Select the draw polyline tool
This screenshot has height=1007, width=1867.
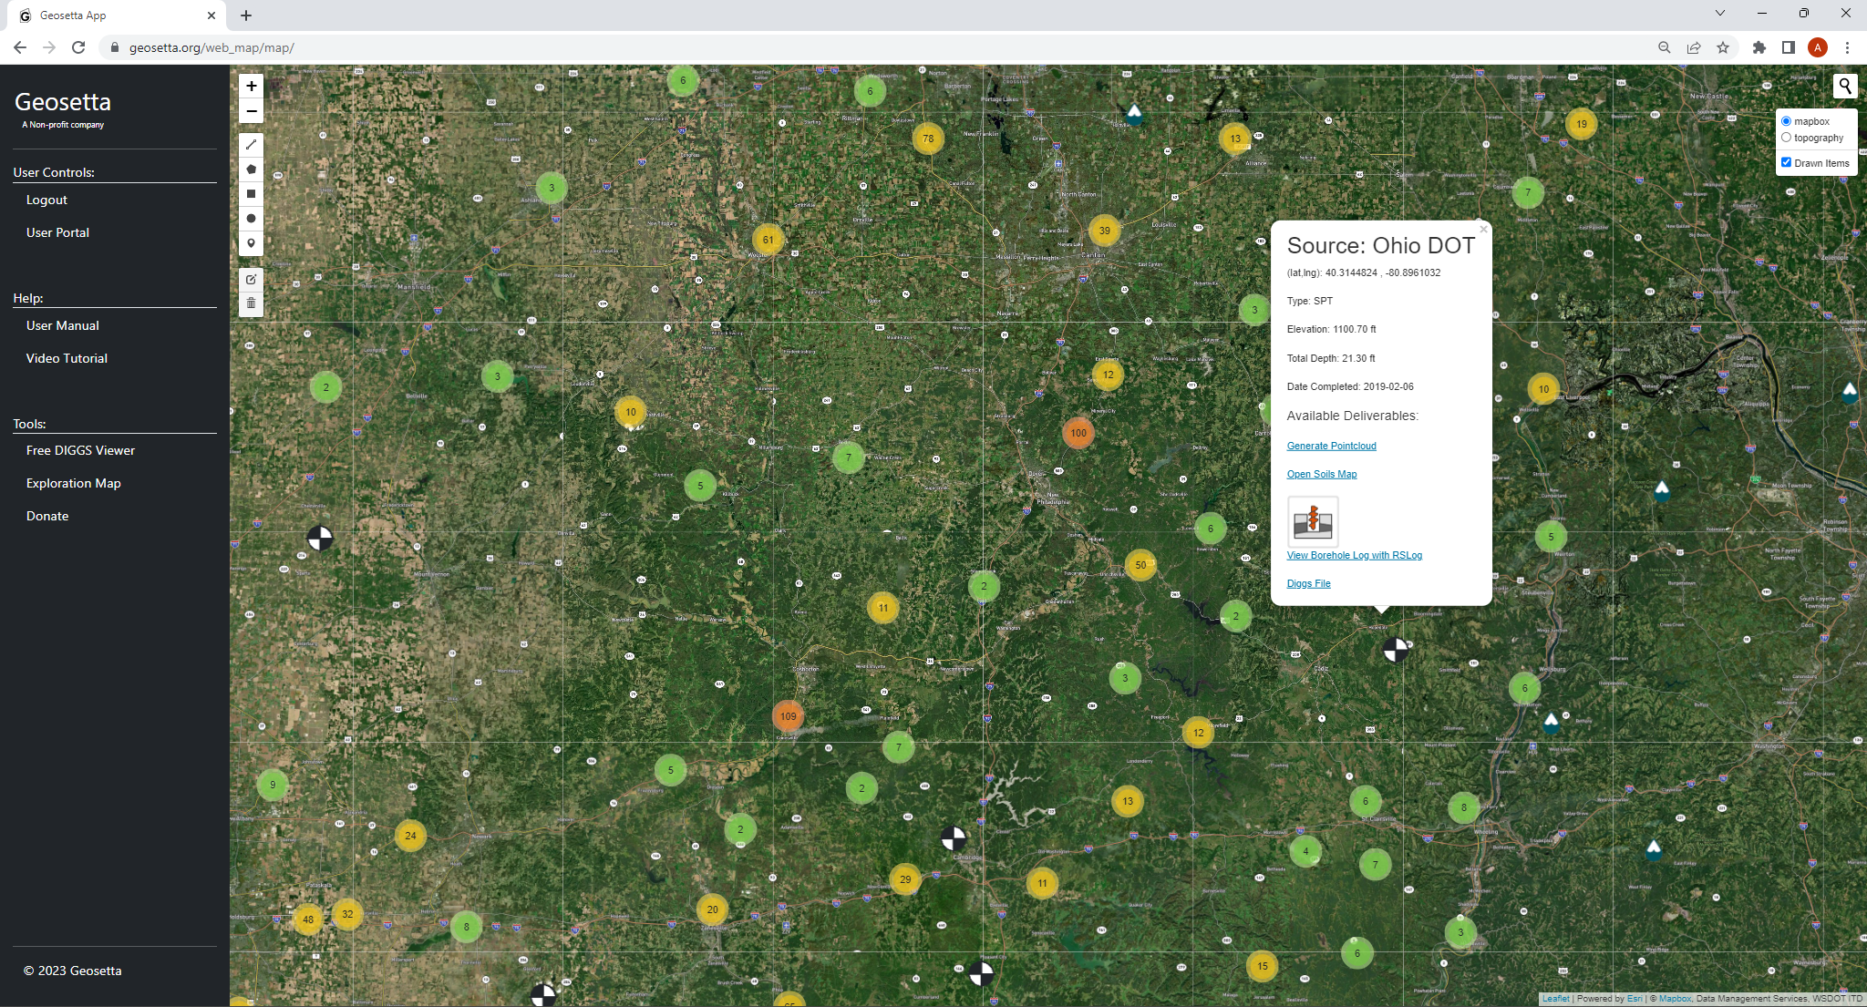252,145
